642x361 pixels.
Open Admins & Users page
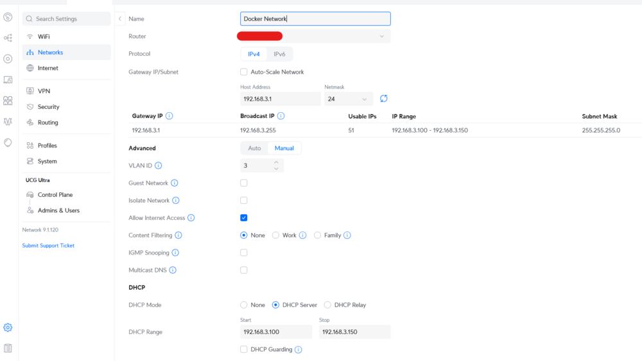(x=66, y=210)
